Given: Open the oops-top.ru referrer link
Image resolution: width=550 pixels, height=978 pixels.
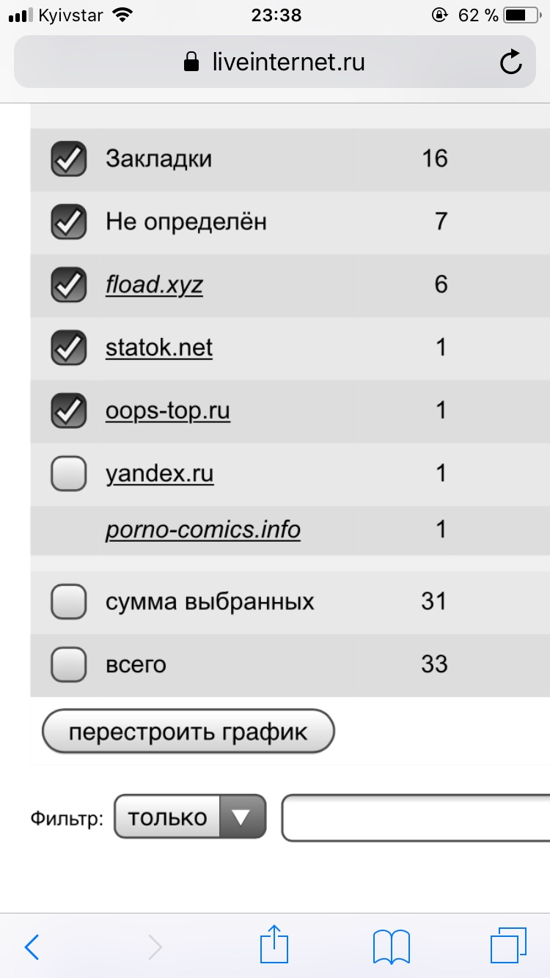Looking at the screenshot, I should (x=168, y=411).
